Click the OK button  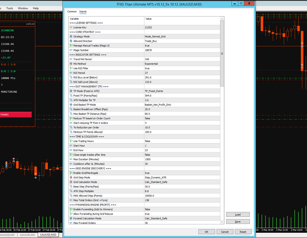pos(207,232)
